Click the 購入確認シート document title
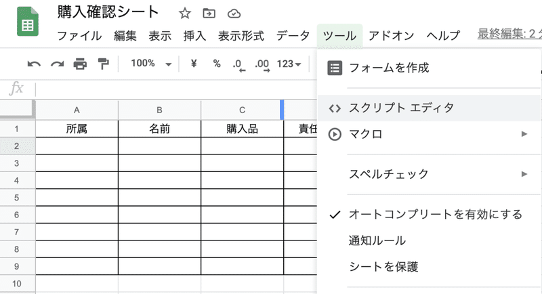Viewport: 542px width, 294px height. point(108,12)
